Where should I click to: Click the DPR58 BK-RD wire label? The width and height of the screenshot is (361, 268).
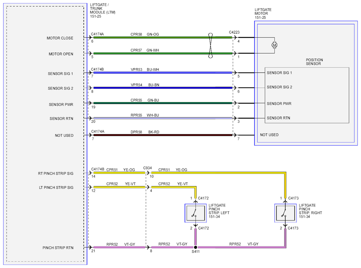145,132
